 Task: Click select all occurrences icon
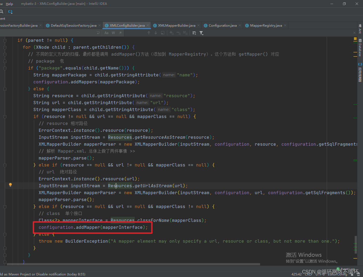pyautogui.click(x=185, y=33)
